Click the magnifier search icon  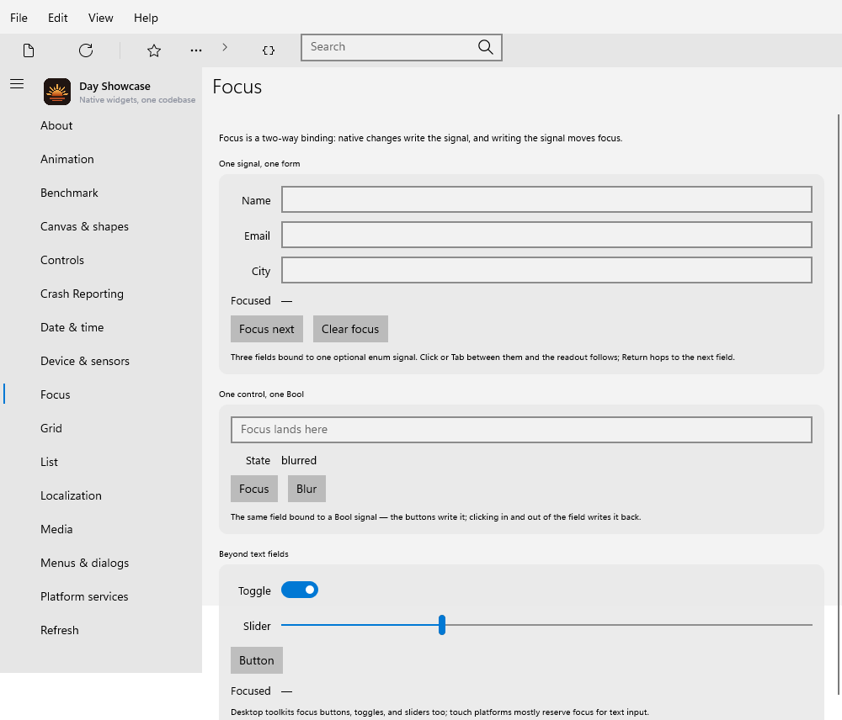point(486,47)
